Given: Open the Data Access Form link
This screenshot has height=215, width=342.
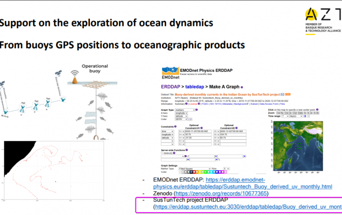Looking at the screenshot, I should [269, 104].
